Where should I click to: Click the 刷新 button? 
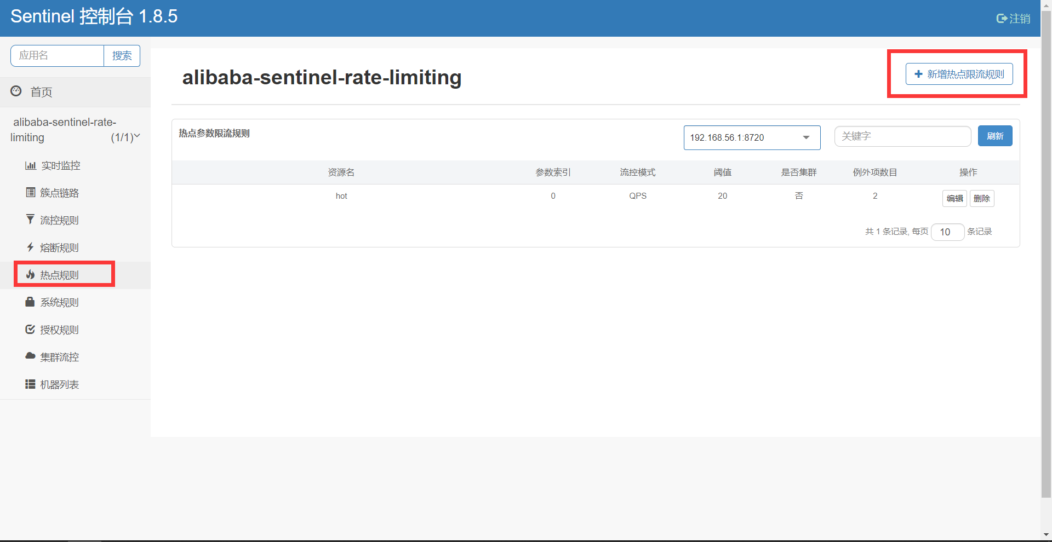995,136
